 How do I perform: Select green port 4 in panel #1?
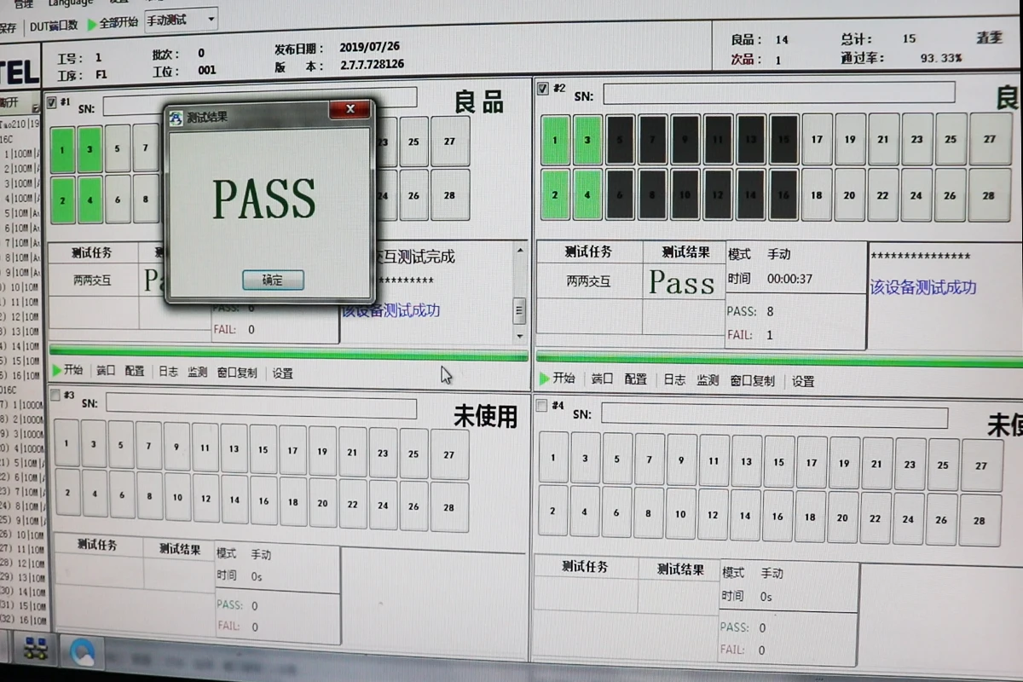[90, 199]
